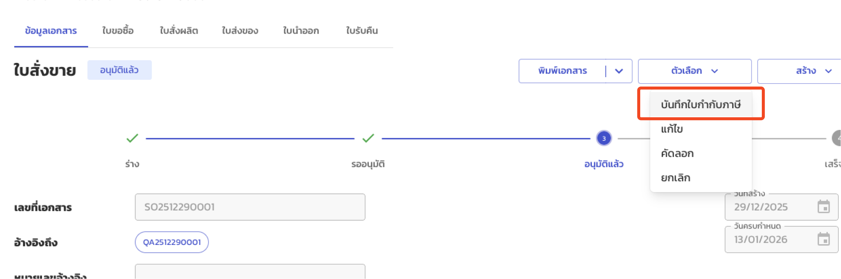Viewport: 841px width, 279px height.
Task: Click green checkmark on ร่าง step
Action: click(132, 138)
